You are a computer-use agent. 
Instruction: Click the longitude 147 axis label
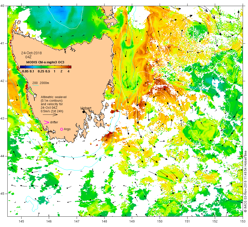pos(77,221)
